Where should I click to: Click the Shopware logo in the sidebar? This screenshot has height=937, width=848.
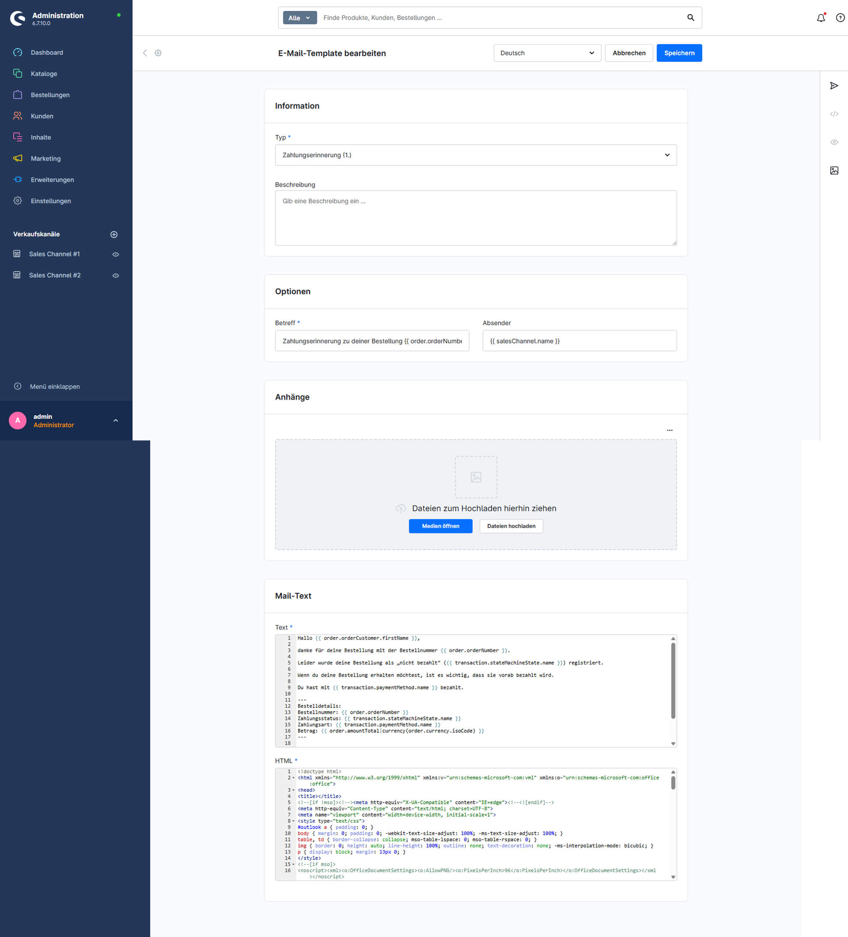point(18,18)
